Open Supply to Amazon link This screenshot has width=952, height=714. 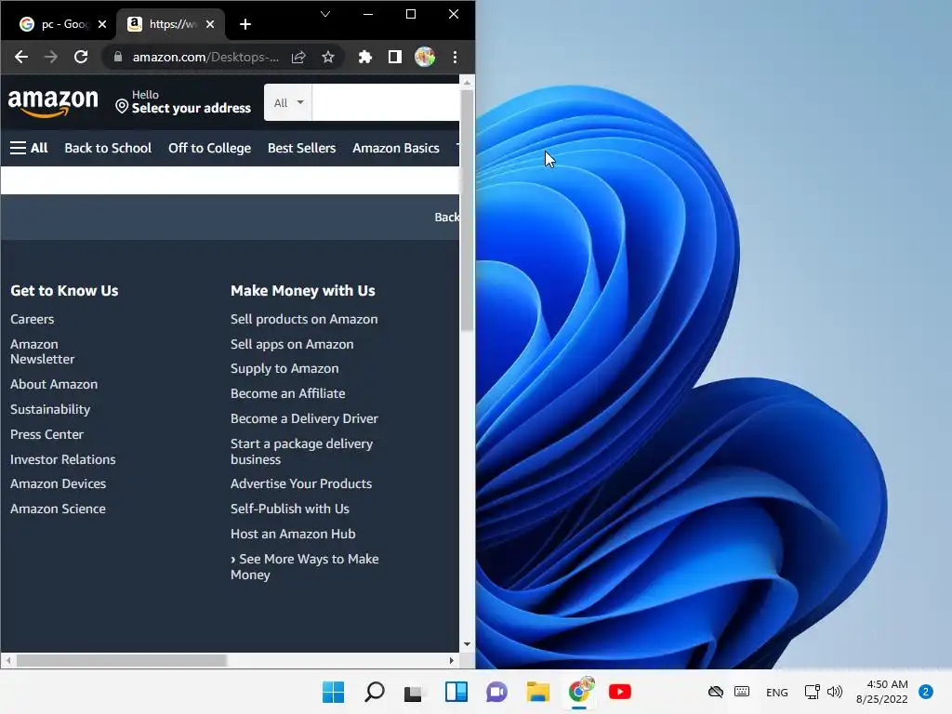(284, 368)
